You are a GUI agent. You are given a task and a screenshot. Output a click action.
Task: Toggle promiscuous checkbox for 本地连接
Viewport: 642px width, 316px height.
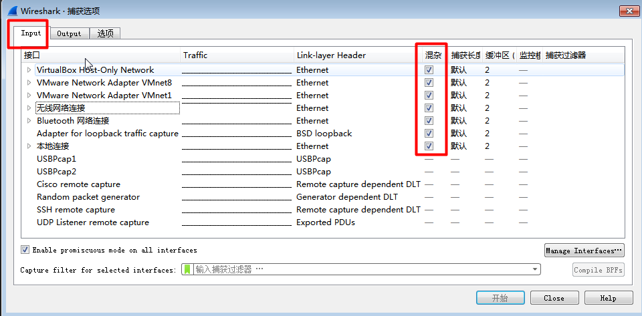[x=429, y=146]
